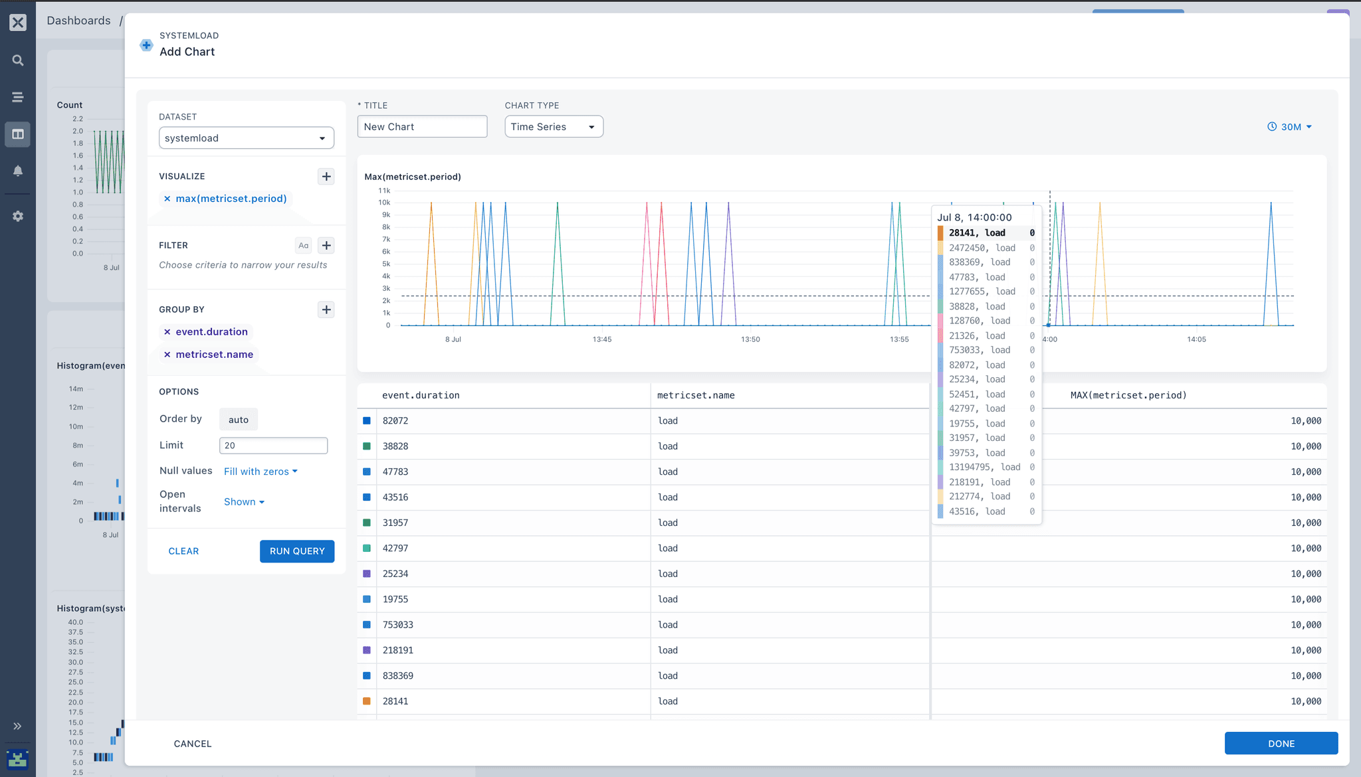Select the logs icon in the left sidebar
This screenshot has width=1361, height=777.
point(17,96)
